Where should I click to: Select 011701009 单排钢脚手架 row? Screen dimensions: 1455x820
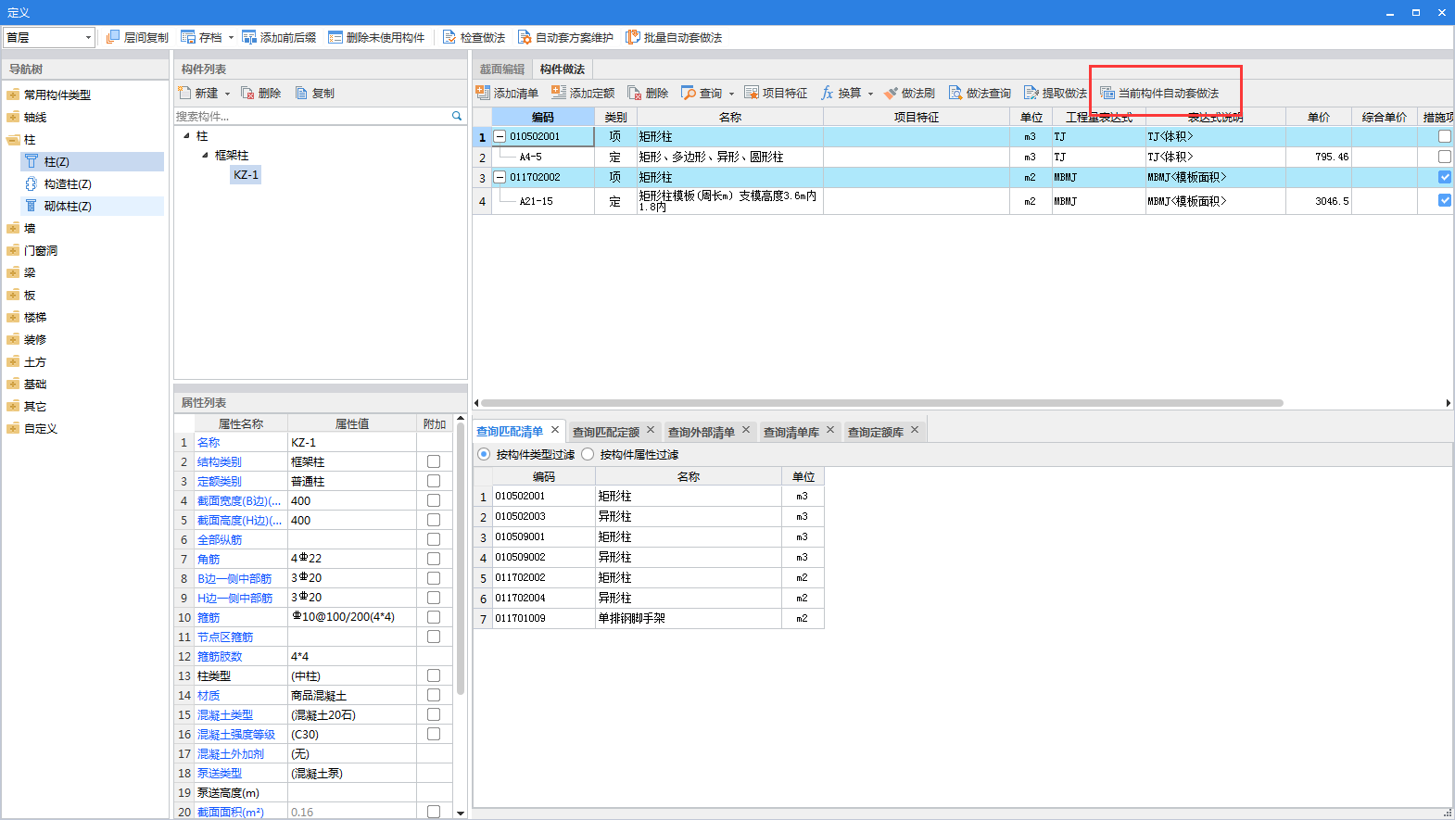point(649,618)
